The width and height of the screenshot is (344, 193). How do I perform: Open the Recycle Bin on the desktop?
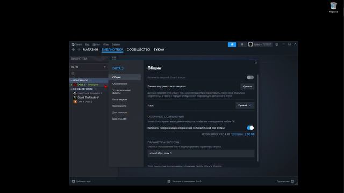click(333, 7)
